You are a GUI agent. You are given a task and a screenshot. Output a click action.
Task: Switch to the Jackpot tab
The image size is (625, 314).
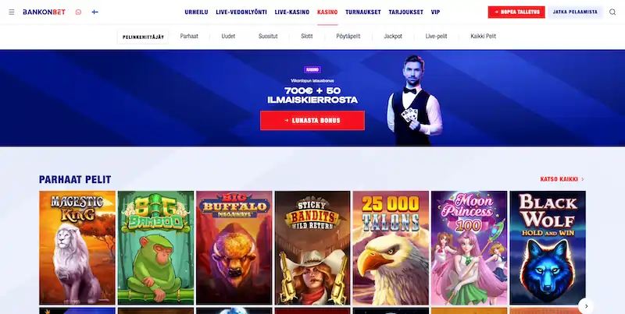point(393,36)
